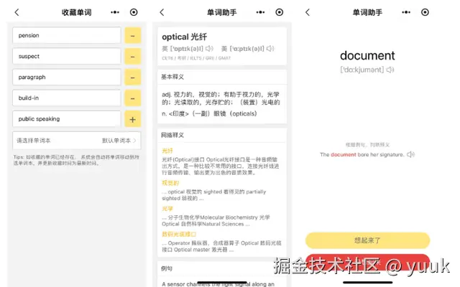Edit the public speaking input field
Screen dimensions: 460x287
67,119
